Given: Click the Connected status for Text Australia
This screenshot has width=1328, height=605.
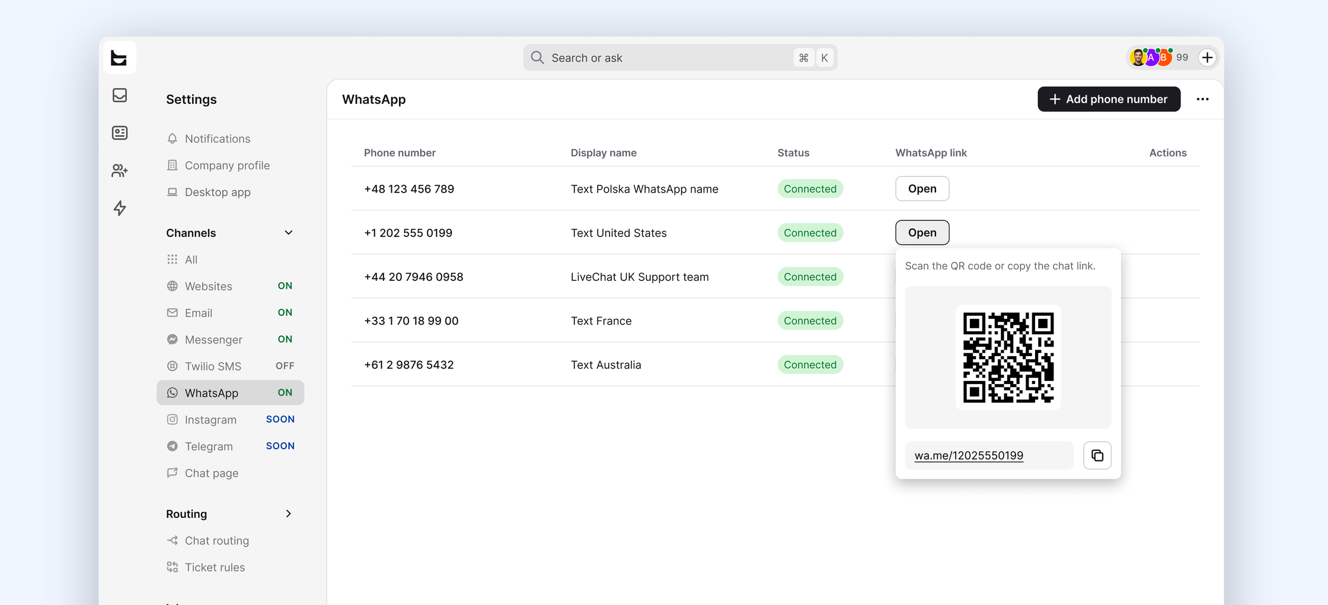Looking at the screenshot, I should [x=810, y=364].
